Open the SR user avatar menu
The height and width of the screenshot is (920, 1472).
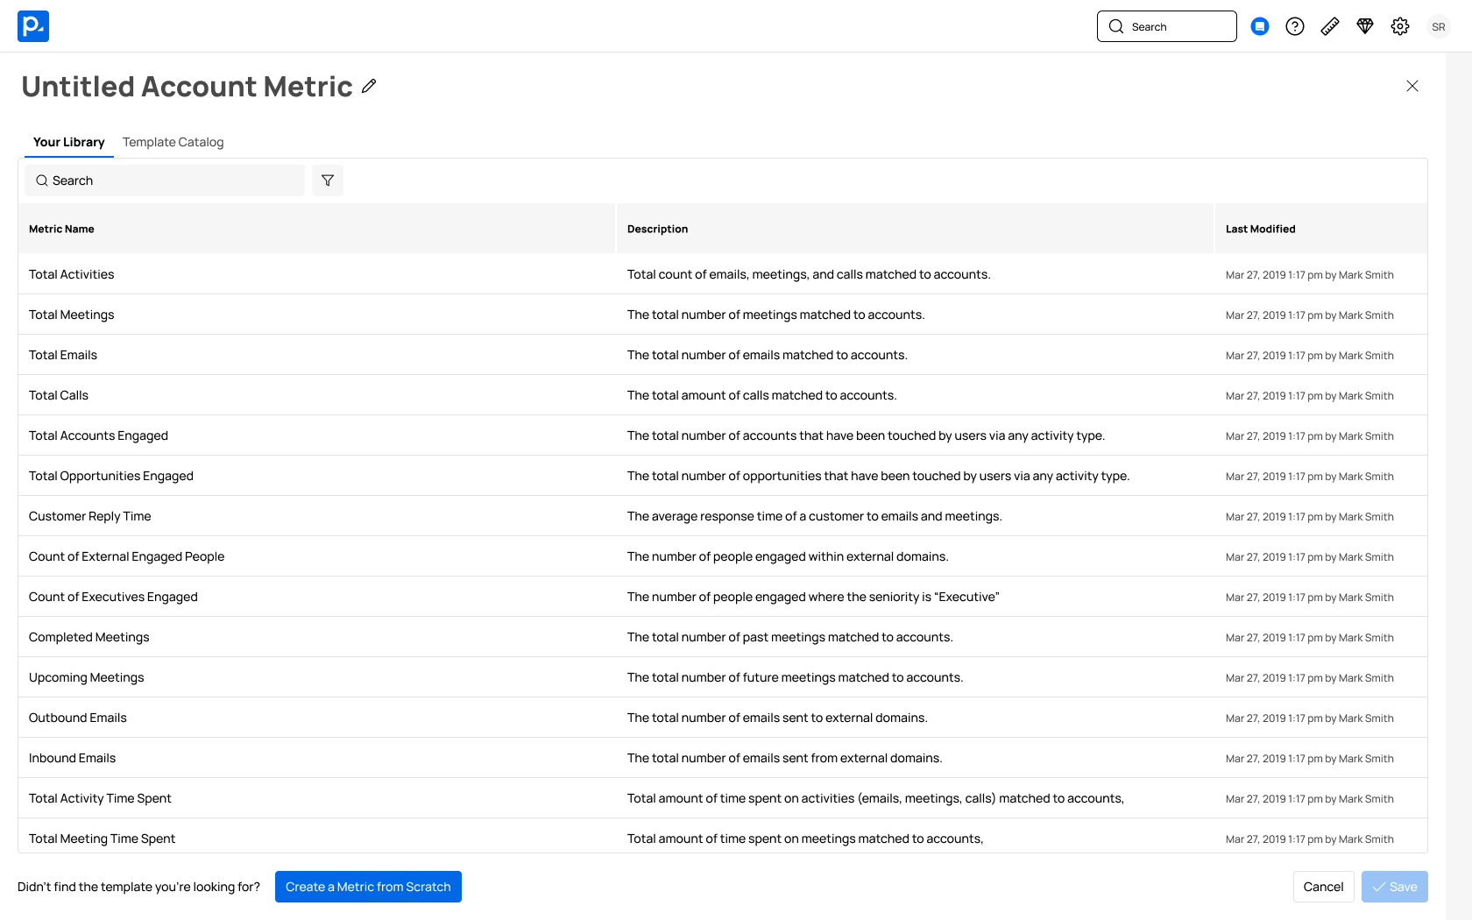(x=1439, y=26)
